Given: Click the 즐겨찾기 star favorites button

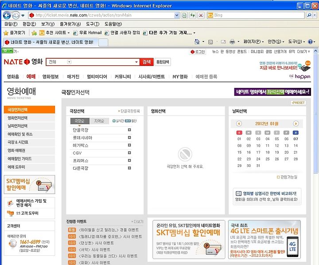Looking at the screenshot, I should pyautogui.click(x=15, y=33).
